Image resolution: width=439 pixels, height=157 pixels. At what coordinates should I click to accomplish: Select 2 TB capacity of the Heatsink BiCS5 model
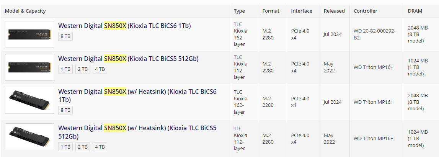coord(83,147)
